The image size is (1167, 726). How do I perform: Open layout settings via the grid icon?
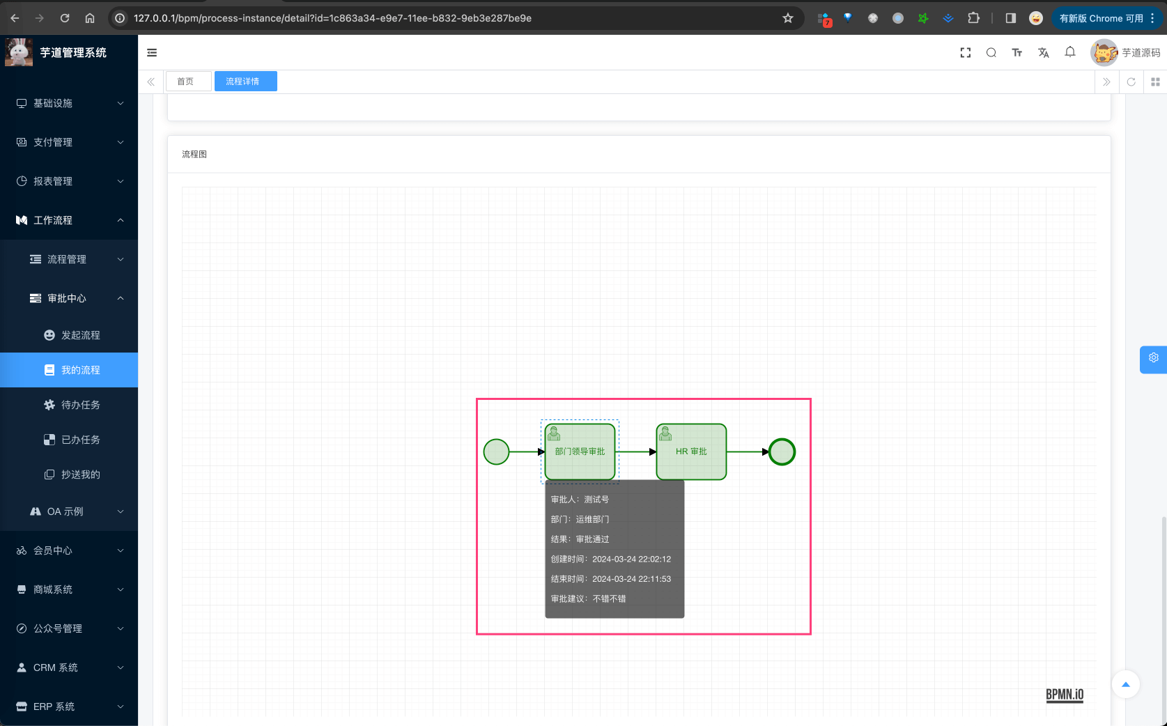[1155, 82]
